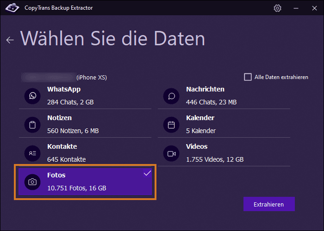324x231 pixels.
Task: Go back with the left arrow
Action: 10,40
